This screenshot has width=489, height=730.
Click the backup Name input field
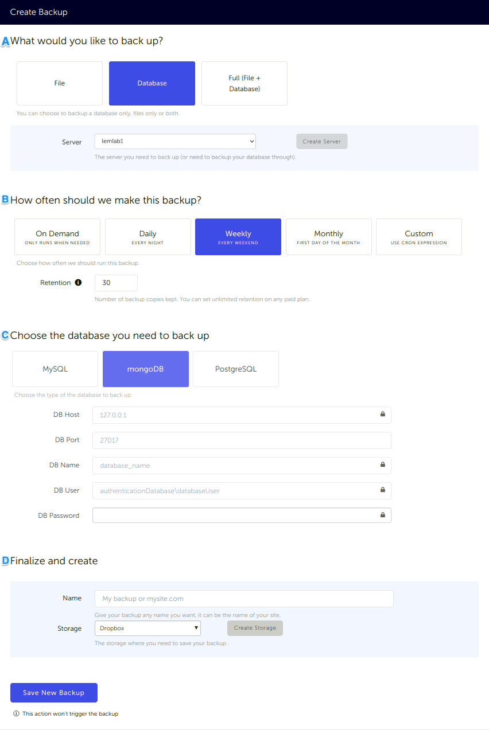(x=244, y=599)
